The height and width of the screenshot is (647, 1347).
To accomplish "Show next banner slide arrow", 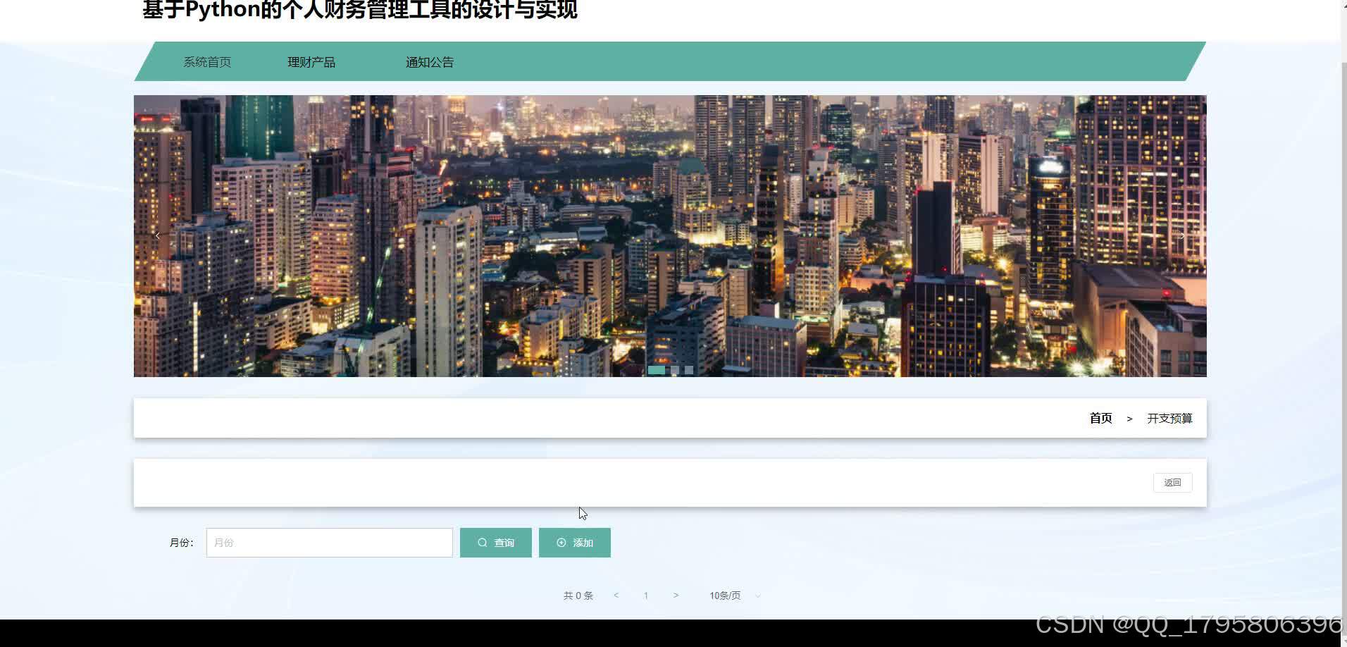I will [1182, 235].
